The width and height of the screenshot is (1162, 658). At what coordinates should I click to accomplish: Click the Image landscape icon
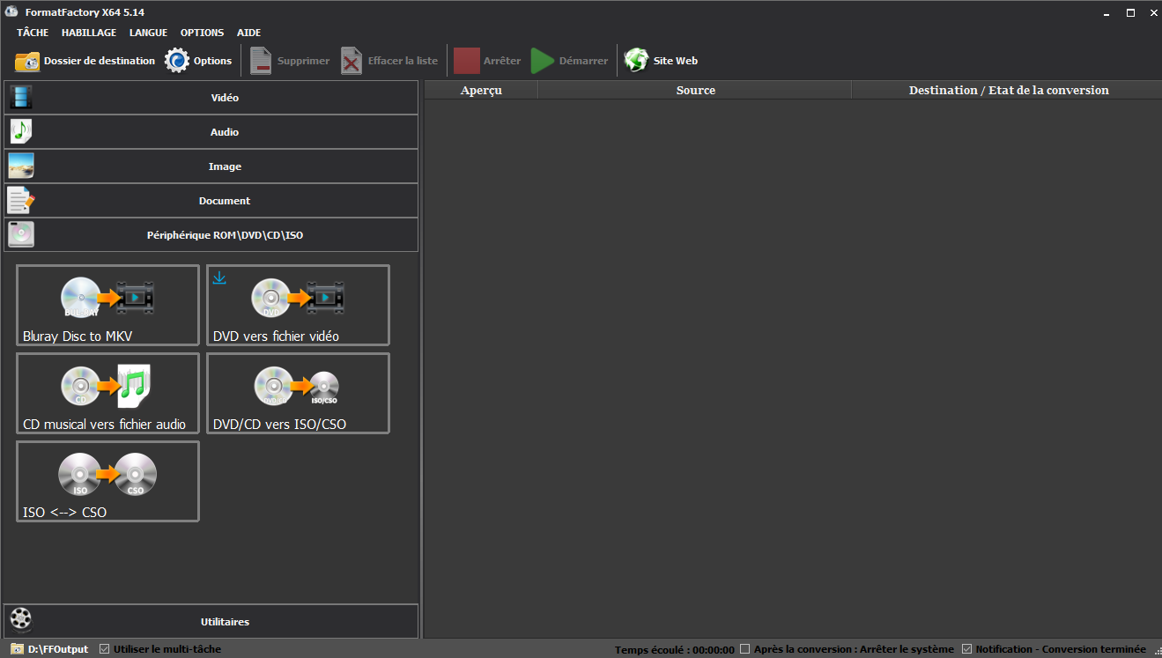pos(21,166)
